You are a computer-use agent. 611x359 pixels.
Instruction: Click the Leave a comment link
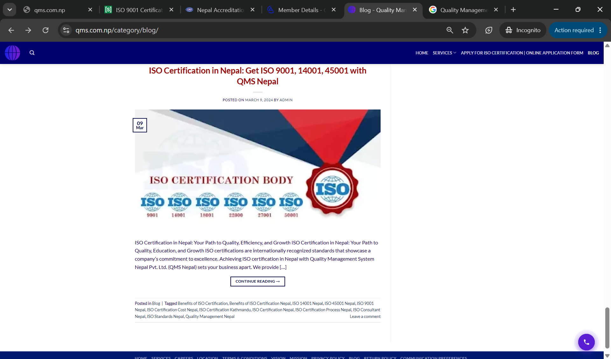pos(365,316)
